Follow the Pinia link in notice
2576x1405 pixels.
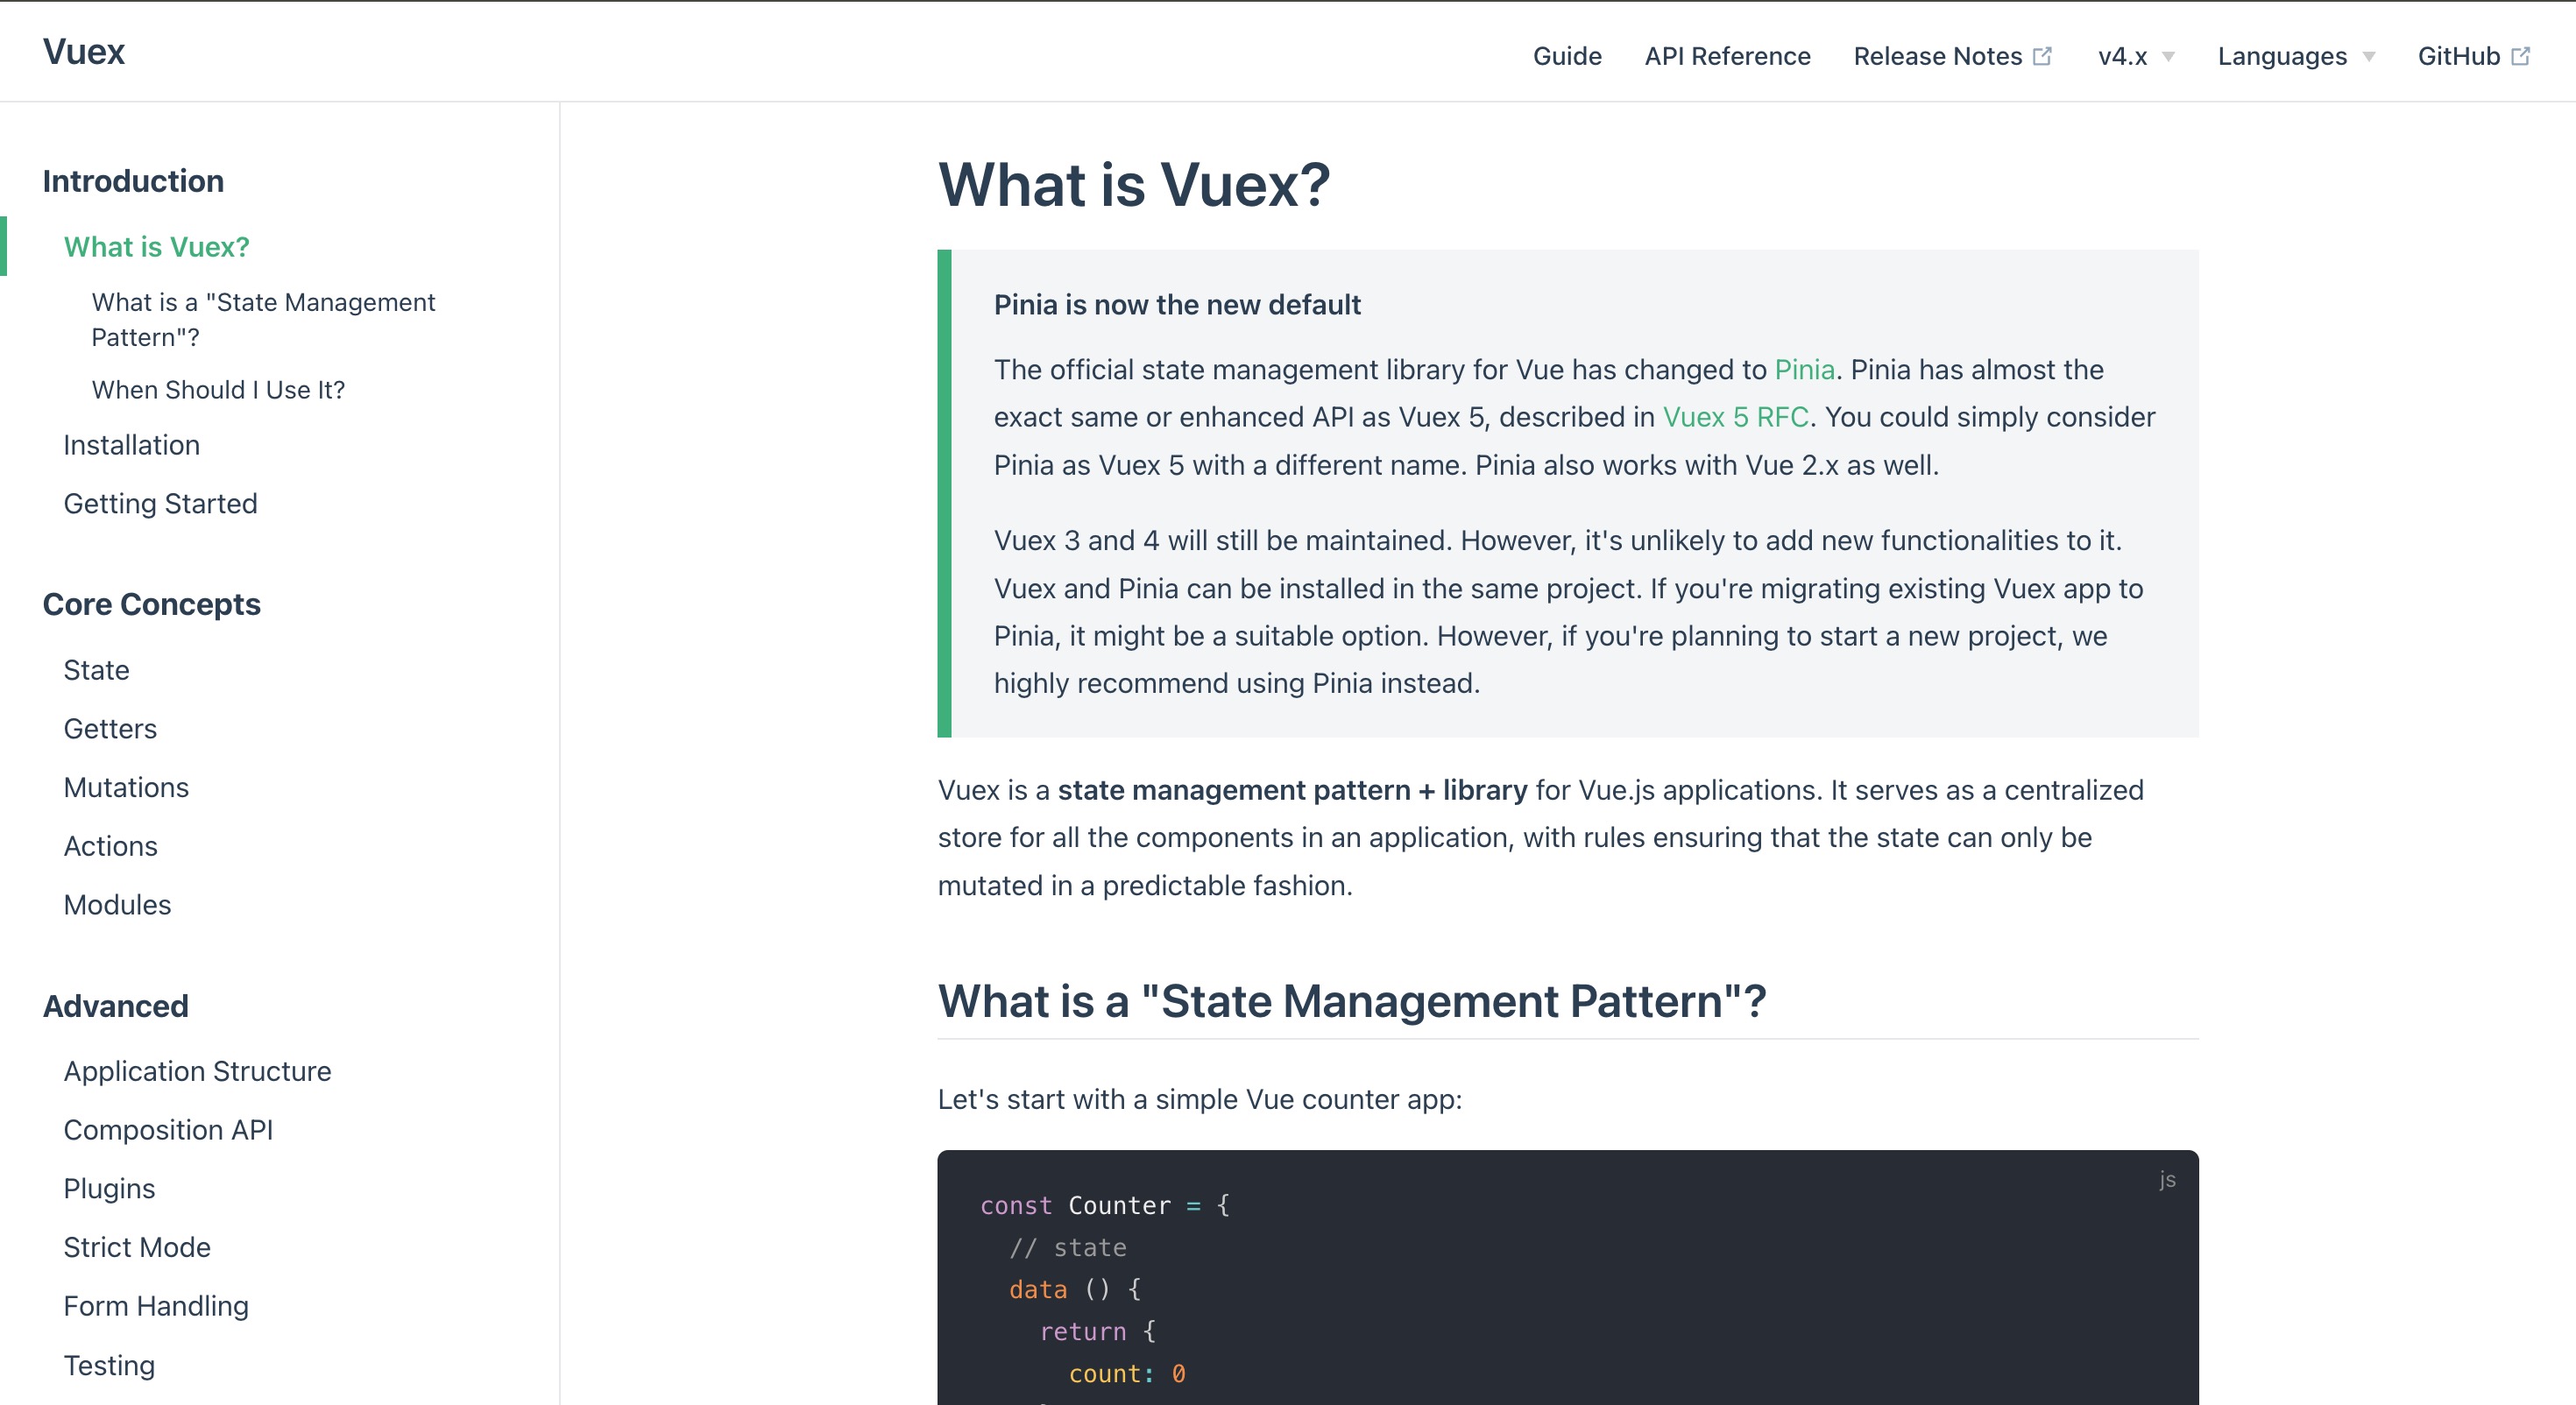click(x=1804, y=369)
